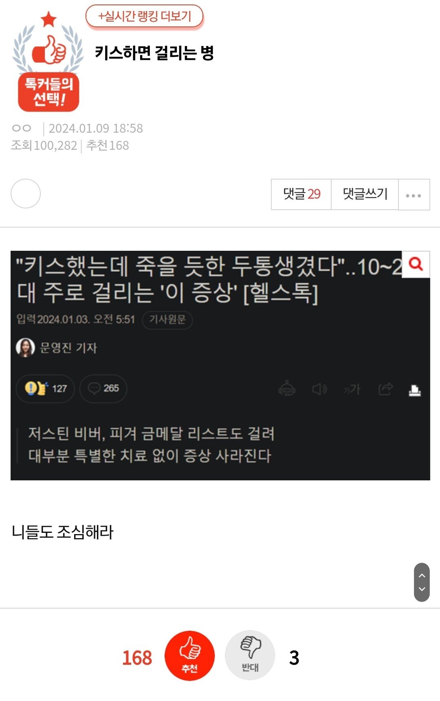
Task: Click the share icon in article toolbar
Action: (385, 389)
